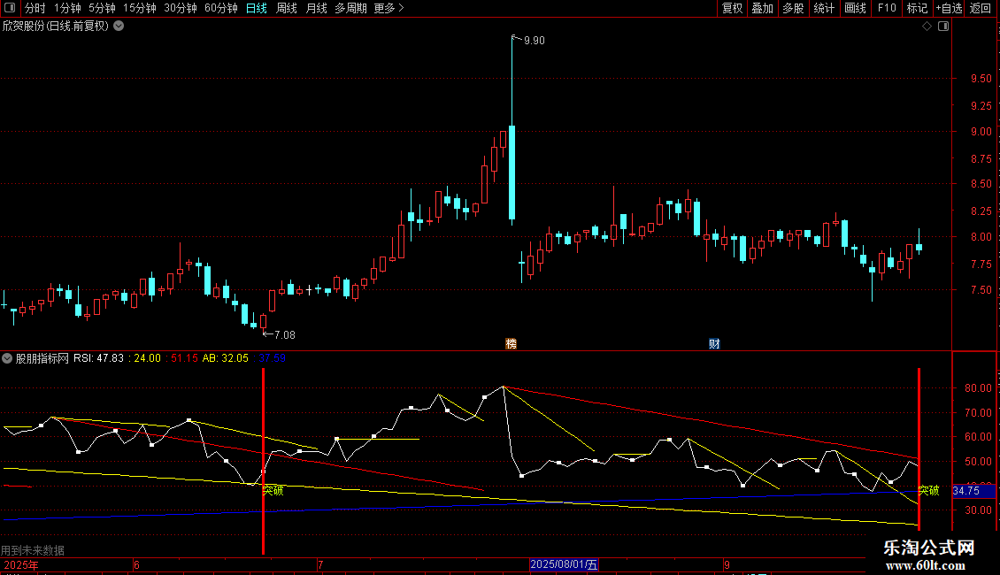
Task: Open the 多周期 multi-period view
Action: (x=350, y=8)
